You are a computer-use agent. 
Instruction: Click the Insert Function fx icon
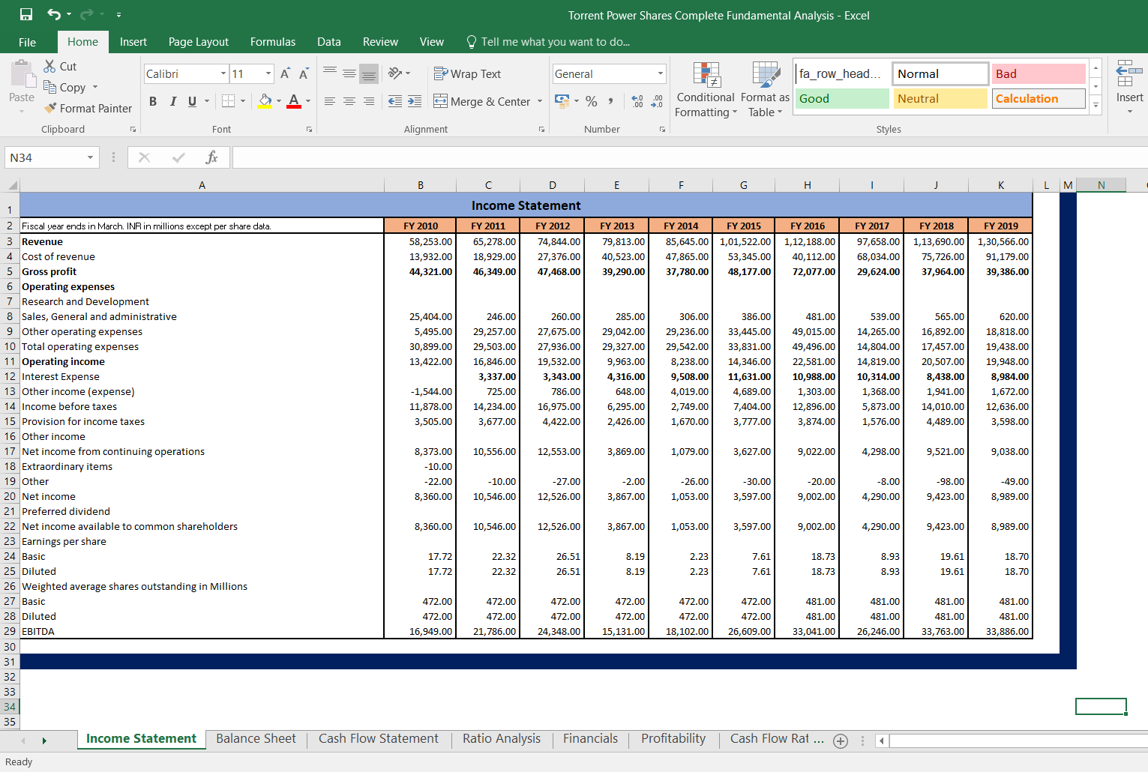tap(211, 157)
